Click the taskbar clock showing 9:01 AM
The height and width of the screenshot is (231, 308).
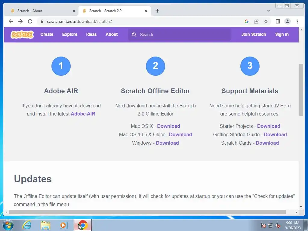[293, 225]
